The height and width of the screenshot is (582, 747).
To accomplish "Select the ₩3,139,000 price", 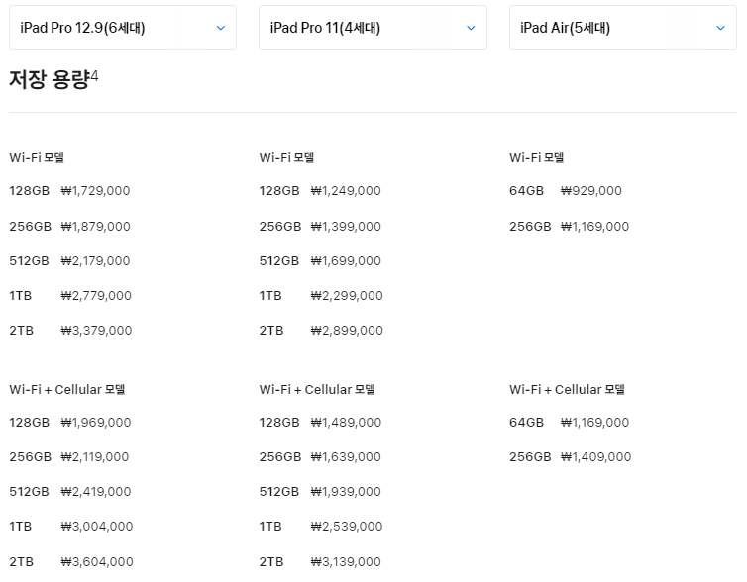I will point(346,562).
